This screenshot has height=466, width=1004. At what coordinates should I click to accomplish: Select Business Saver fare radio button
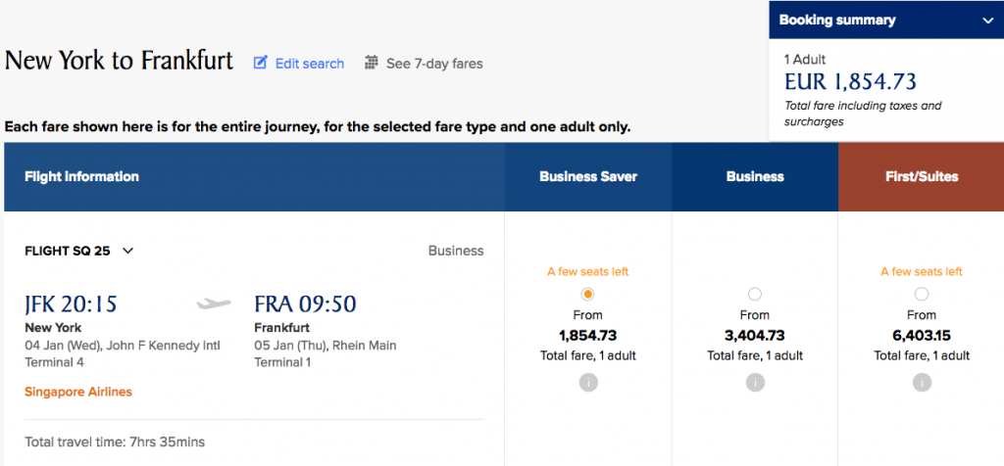pyautogui.click(x=588, y=294)
